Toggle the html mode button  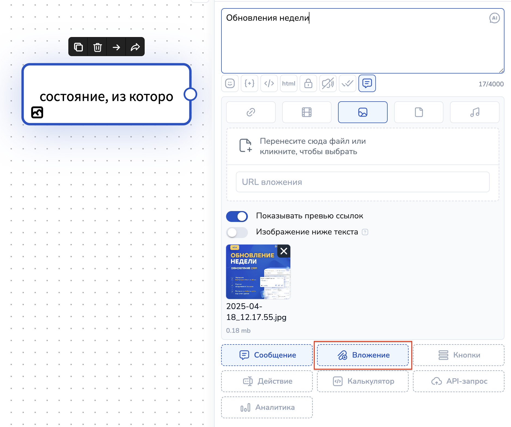coord(289,83)
